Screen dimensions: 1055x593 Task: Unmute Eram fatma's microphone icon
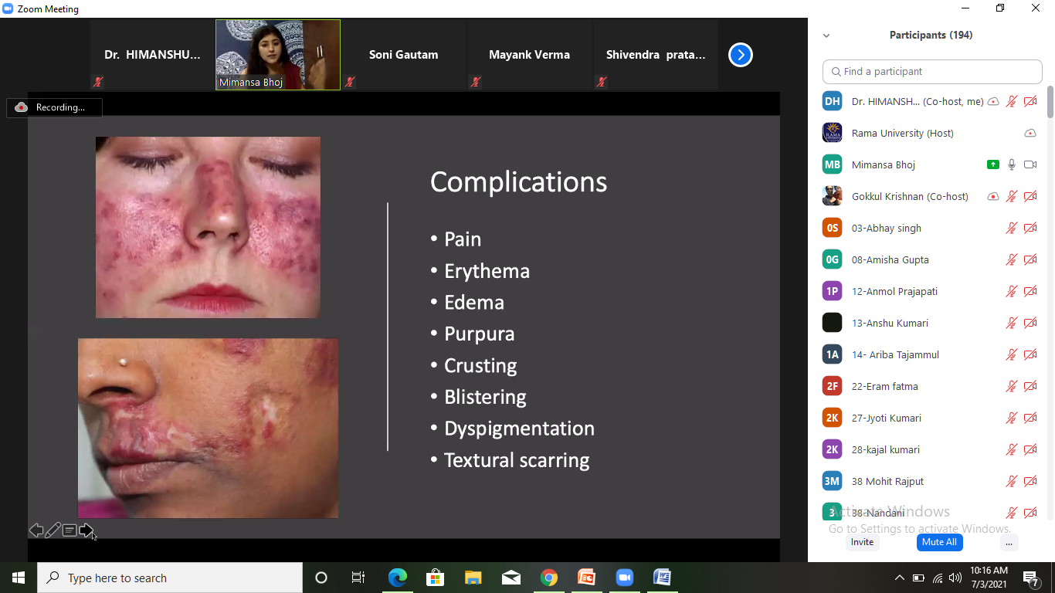coord(1011,386)
